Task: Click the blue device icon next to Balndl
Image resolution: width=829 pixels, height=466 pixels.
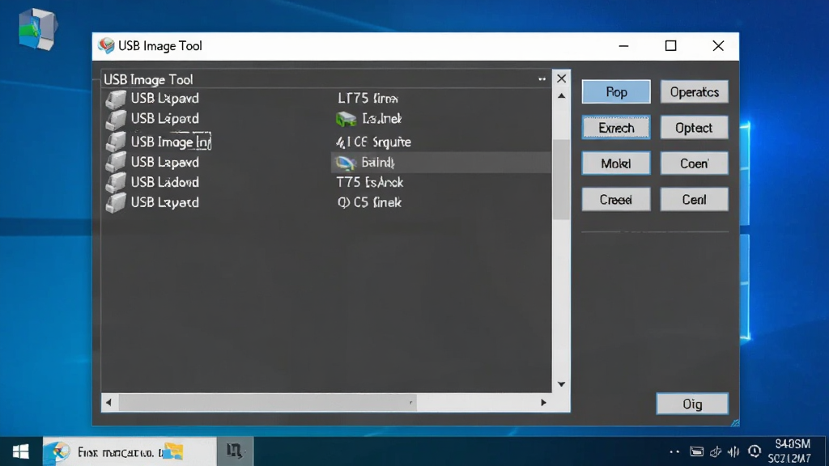Action: (x=346, y=163)
